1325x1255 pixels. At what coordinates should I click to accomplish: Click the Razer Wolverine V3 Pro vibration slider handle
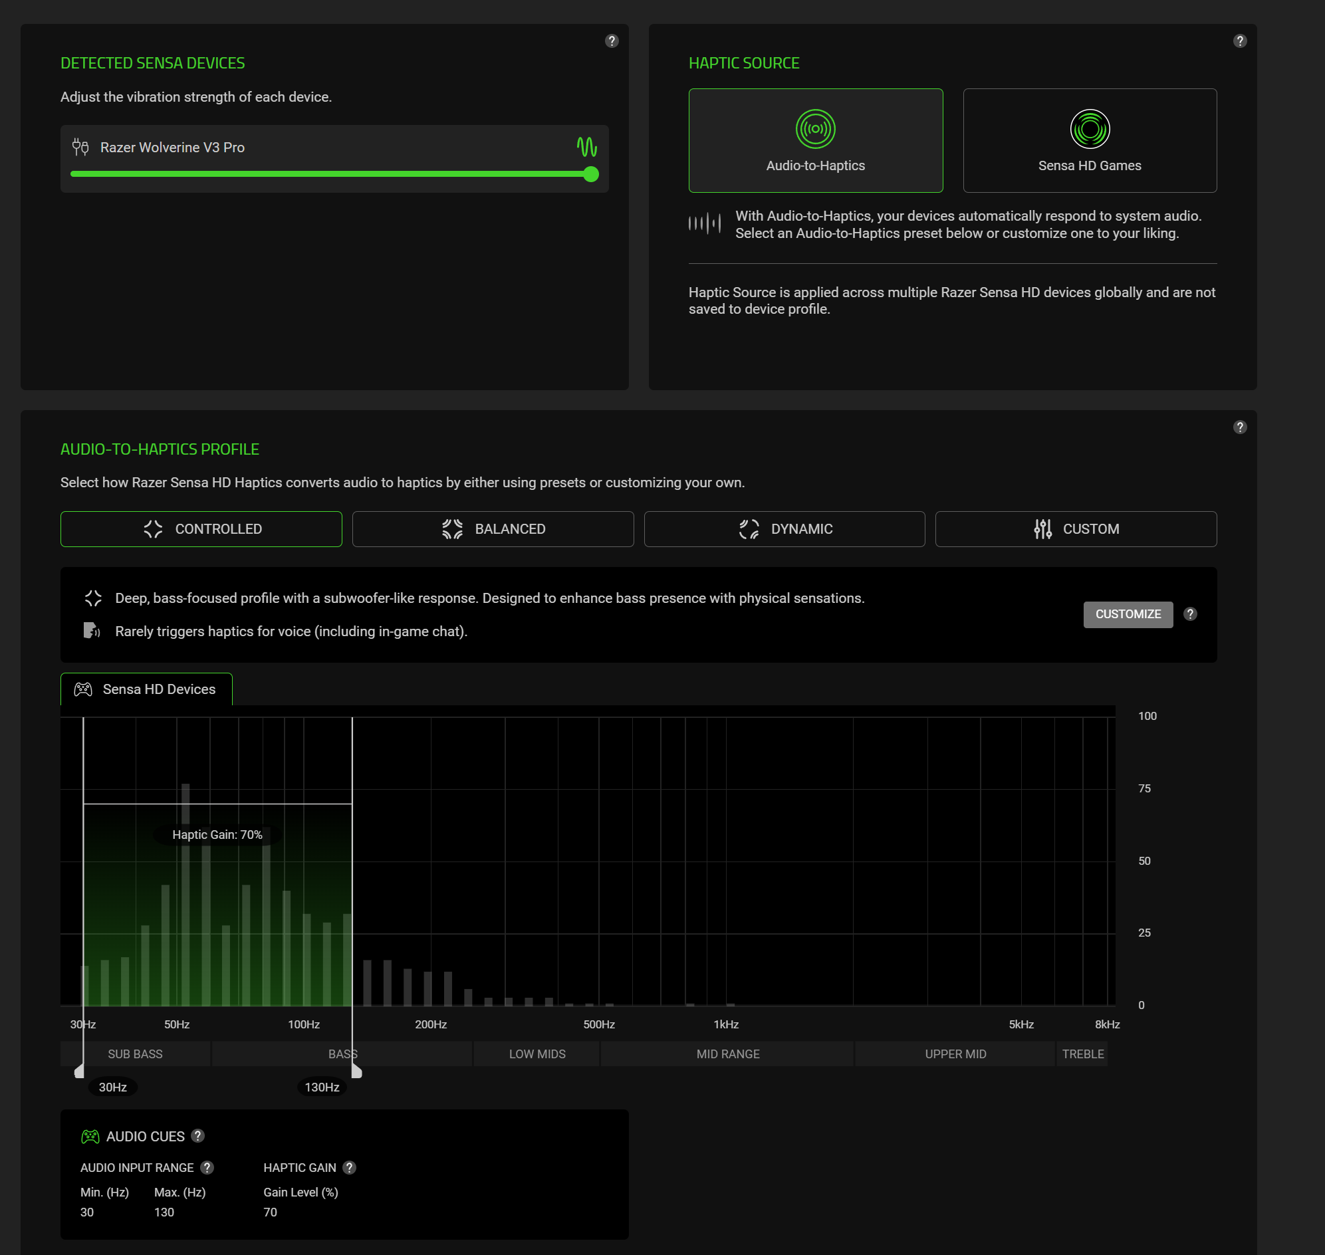coord(591,175)
